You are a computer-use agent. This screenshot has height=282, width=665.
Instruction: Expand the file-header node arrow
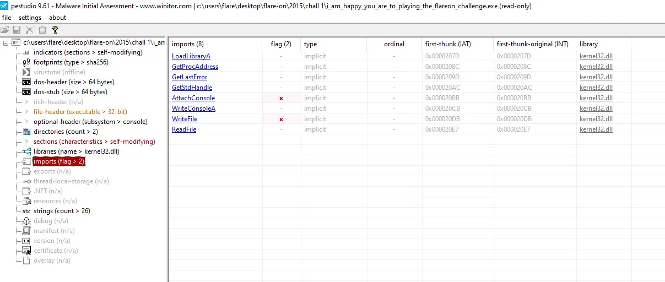(x=26, y=112)
